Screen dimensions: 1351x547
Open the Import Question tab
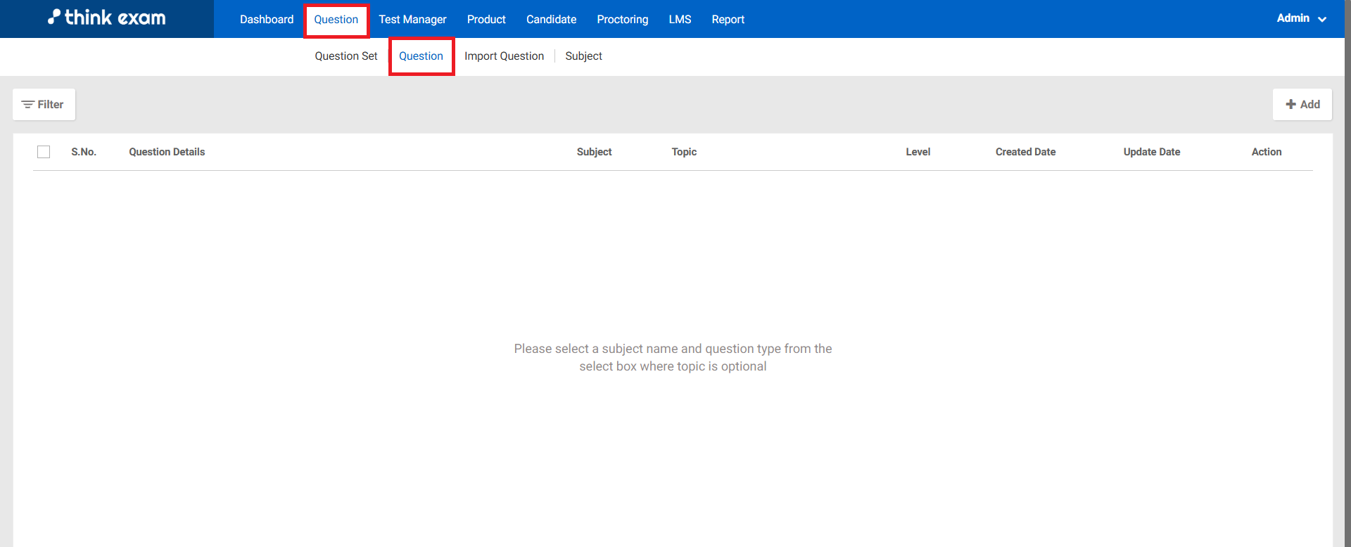click(x=504, y=56)
